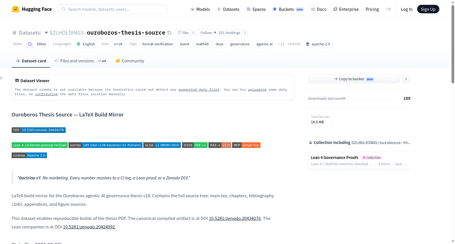The width and height of the screenshot is (455, 244).
Task: Open the Dataset card tab
Action: click(31, 61)
